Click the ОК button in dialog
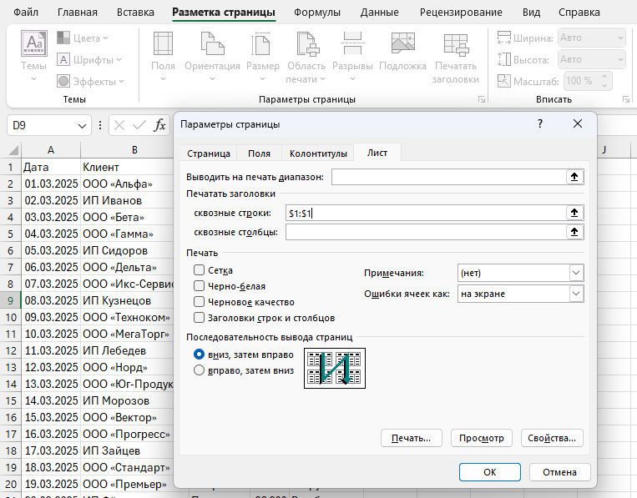 point(490,472)
